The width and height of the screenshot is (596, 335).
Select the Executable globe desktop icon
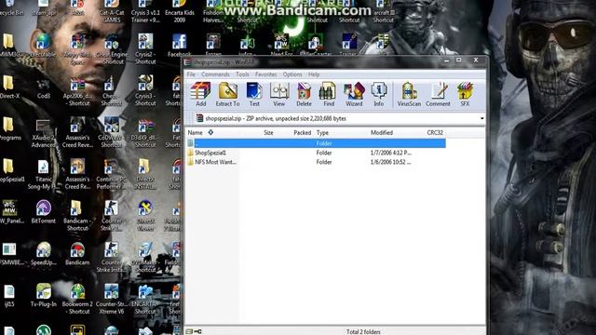tap(44, 46)
